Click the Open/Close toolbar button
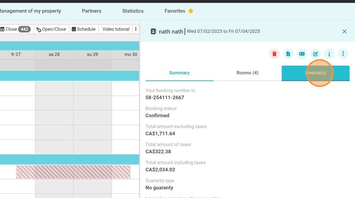The width and height of the screenshot is (355, 198). coord(51,29)
